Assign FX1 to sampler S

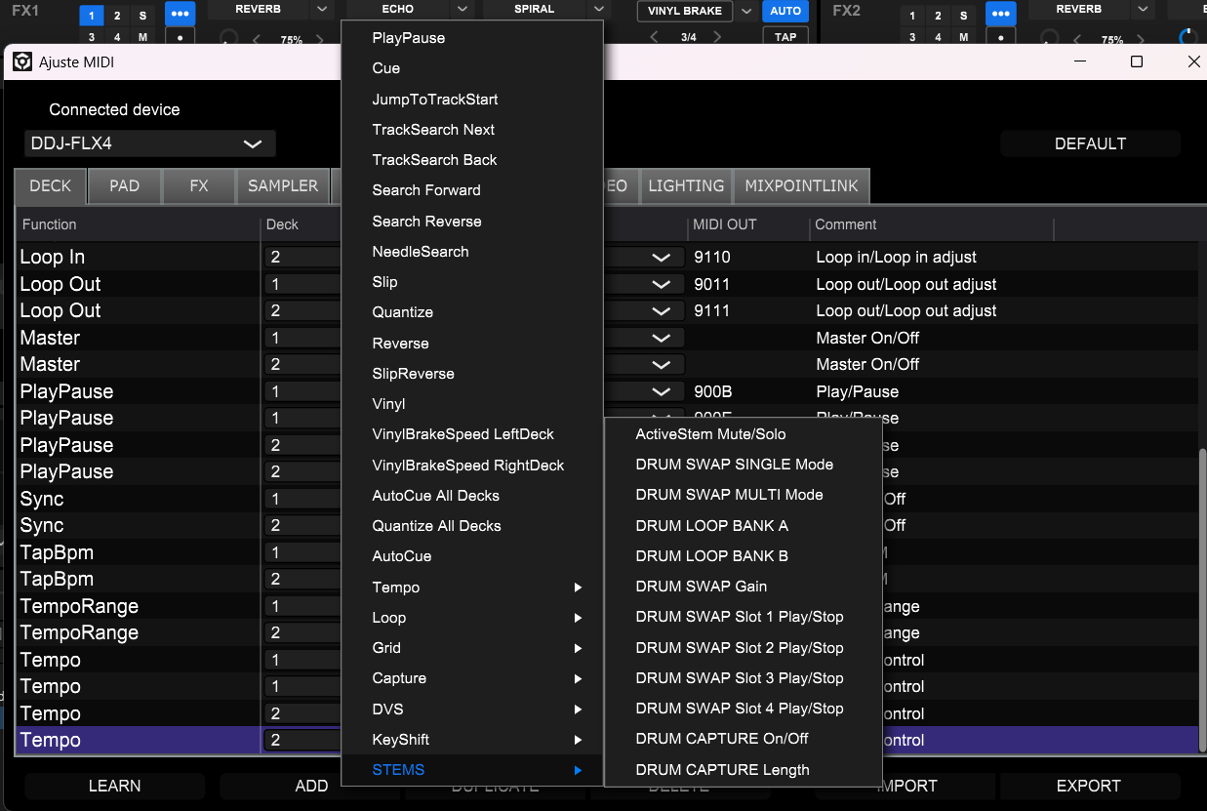click(142, 16)
